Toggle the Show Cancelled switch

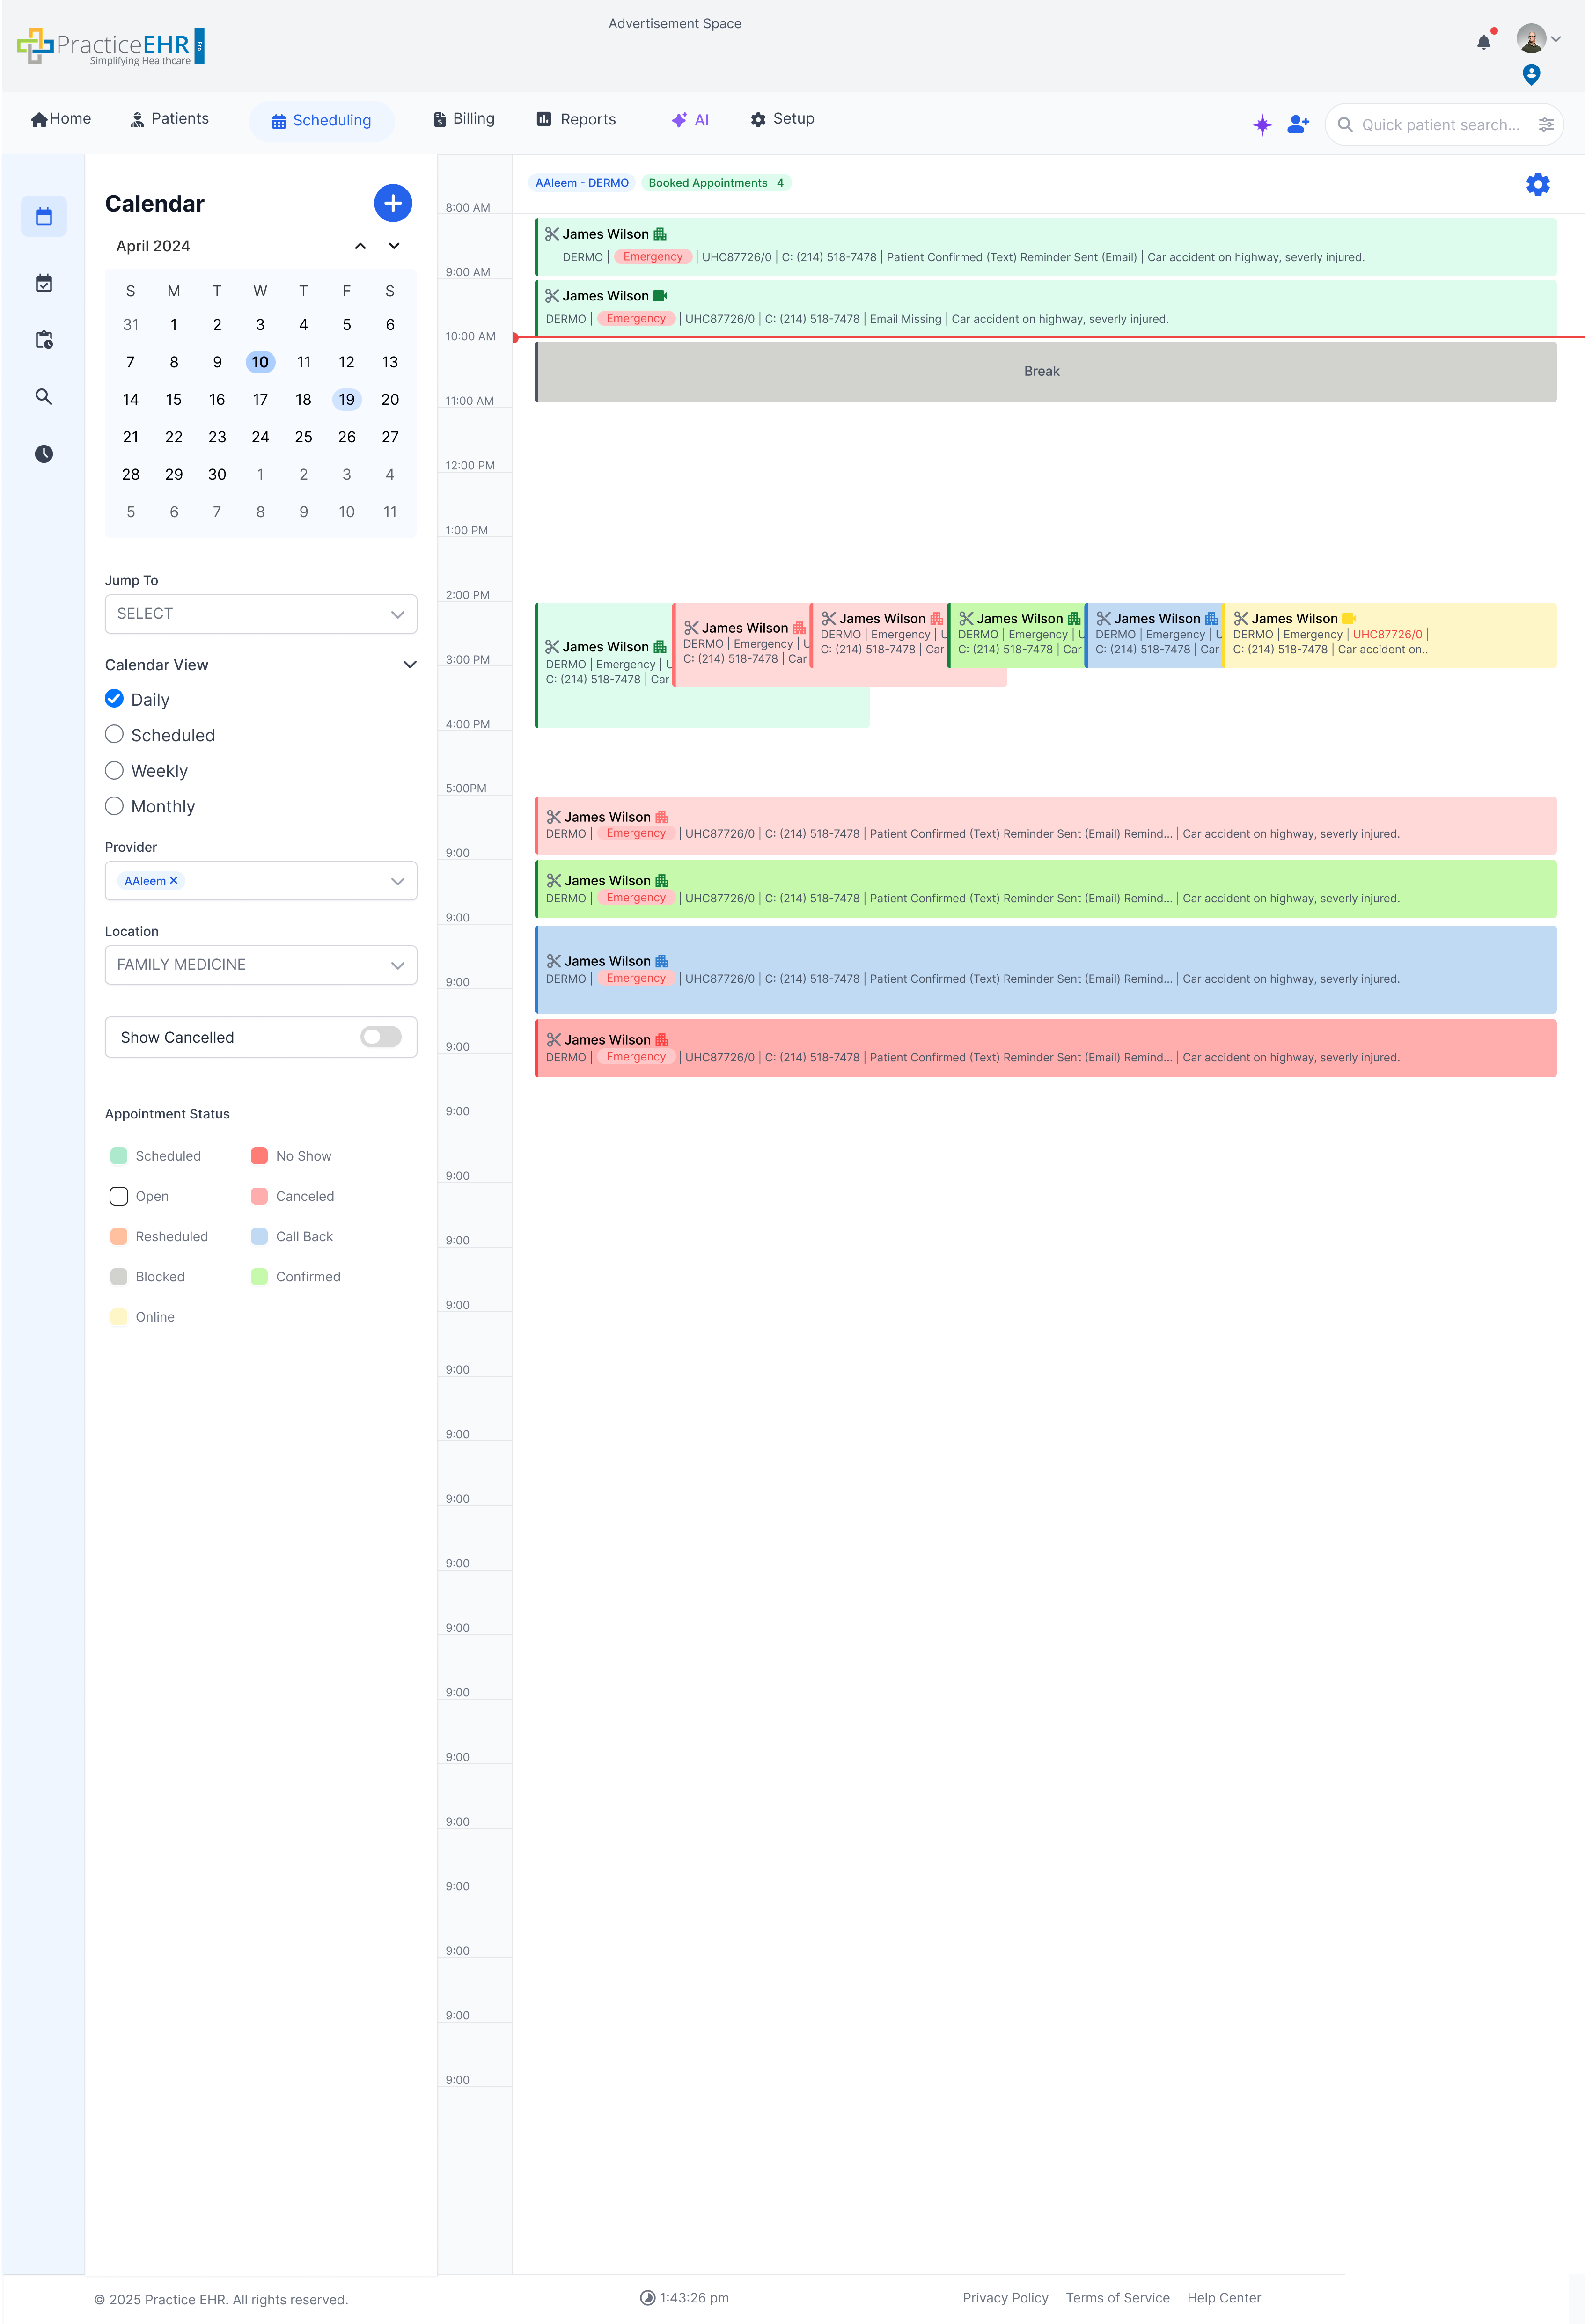coord(381,1037)
